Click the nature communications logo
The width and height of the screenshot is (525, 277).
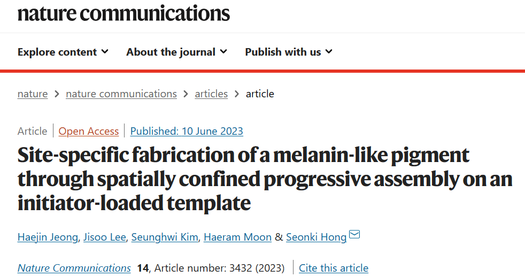click(123, 13)
